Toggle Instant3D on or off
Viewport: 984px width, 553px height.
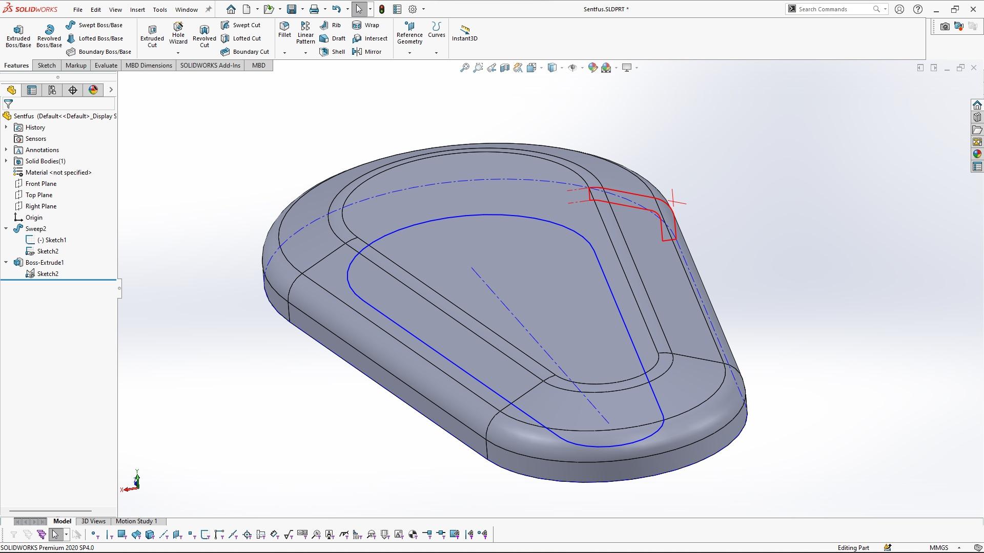coord(464,33)
